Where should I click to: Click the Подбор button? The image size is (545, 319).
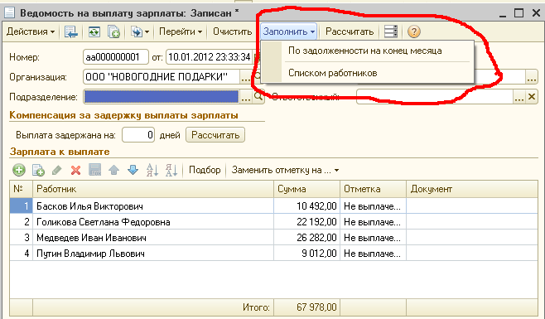(x=205, y=170)
